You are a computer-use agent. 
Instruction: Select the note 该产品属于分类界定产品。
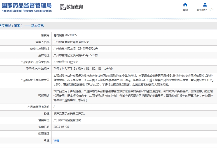69,114
